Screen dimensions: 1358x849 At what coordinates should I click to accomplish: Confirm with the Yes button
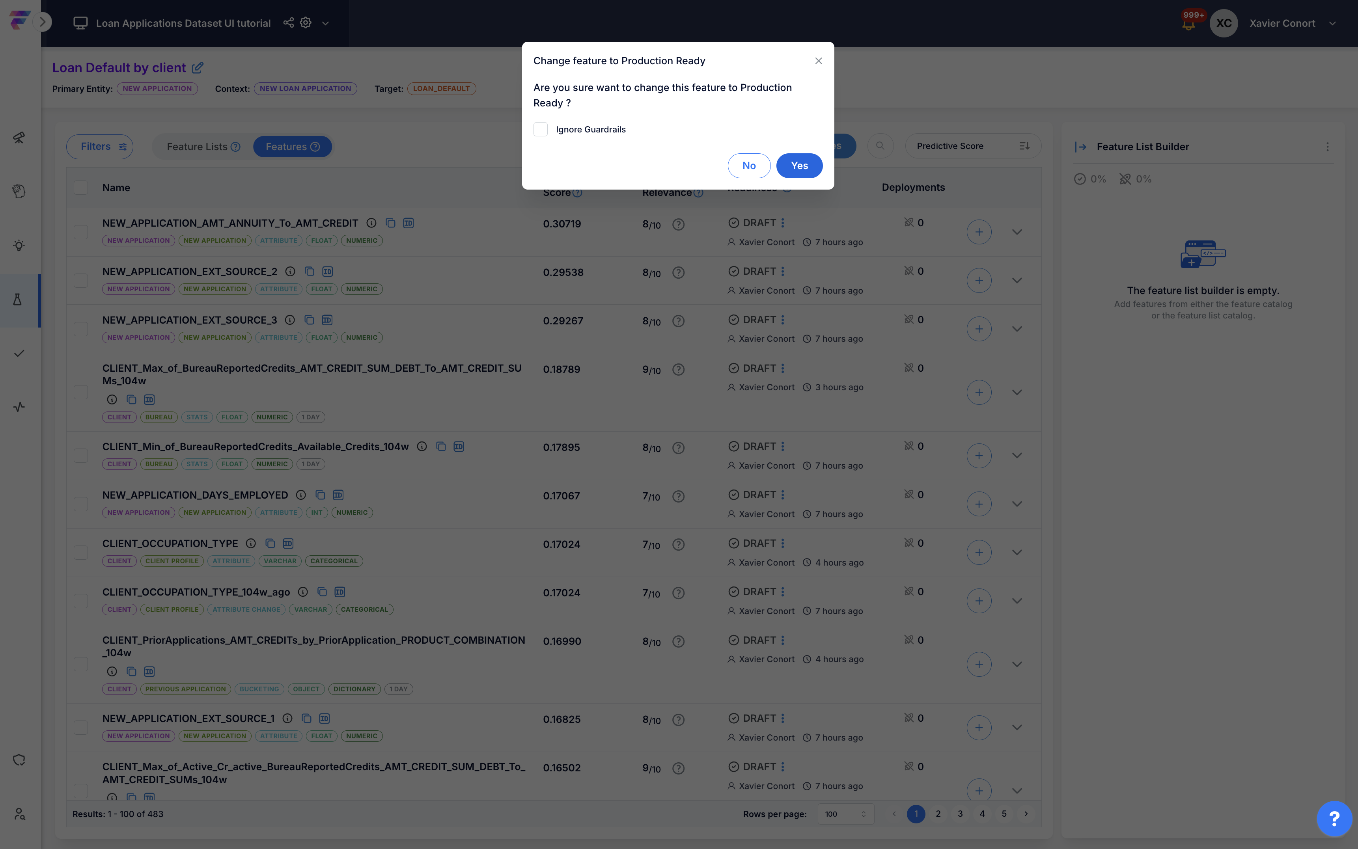pyautogui.click(x=799, y=166)
